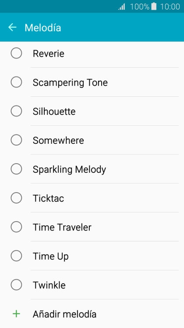The height and width of the screenshot is (328, 184).
Task: Select the Reverie radio button
Action: (x=16, y=53)
